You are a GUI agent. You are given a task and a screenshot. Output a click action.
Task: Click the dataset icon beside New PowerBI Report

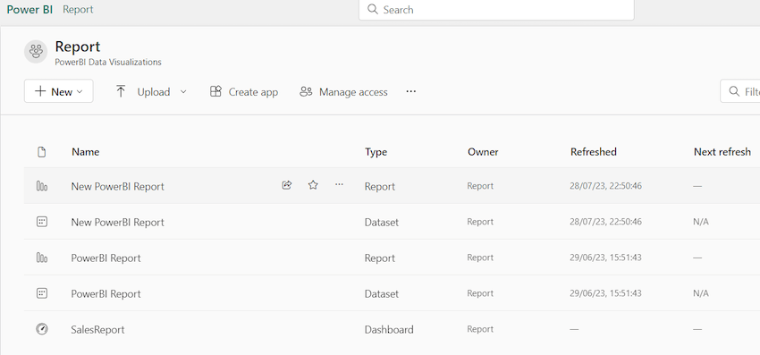point(42,222)
